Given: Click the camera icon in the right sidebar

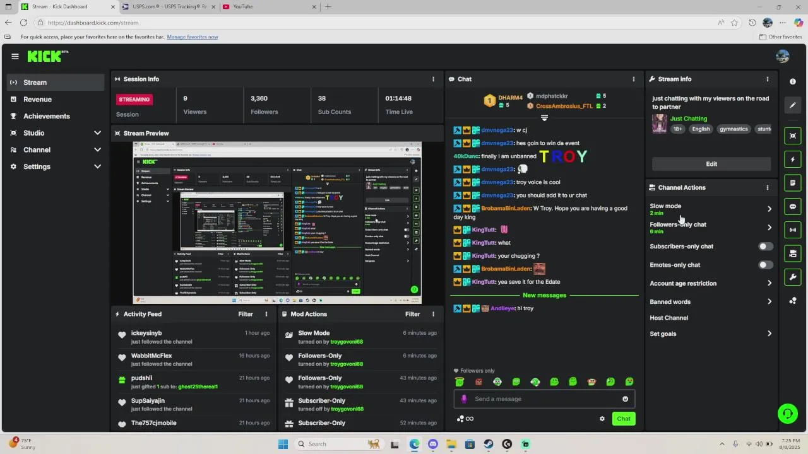Looking at the screenshot, I should pos(793,253).
